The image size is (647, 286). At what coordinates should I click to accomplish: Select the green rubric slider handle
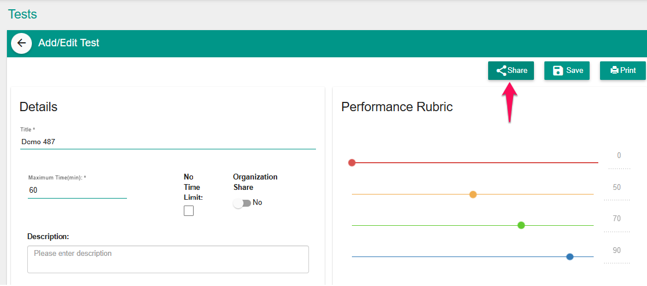[x=521, y=225]
